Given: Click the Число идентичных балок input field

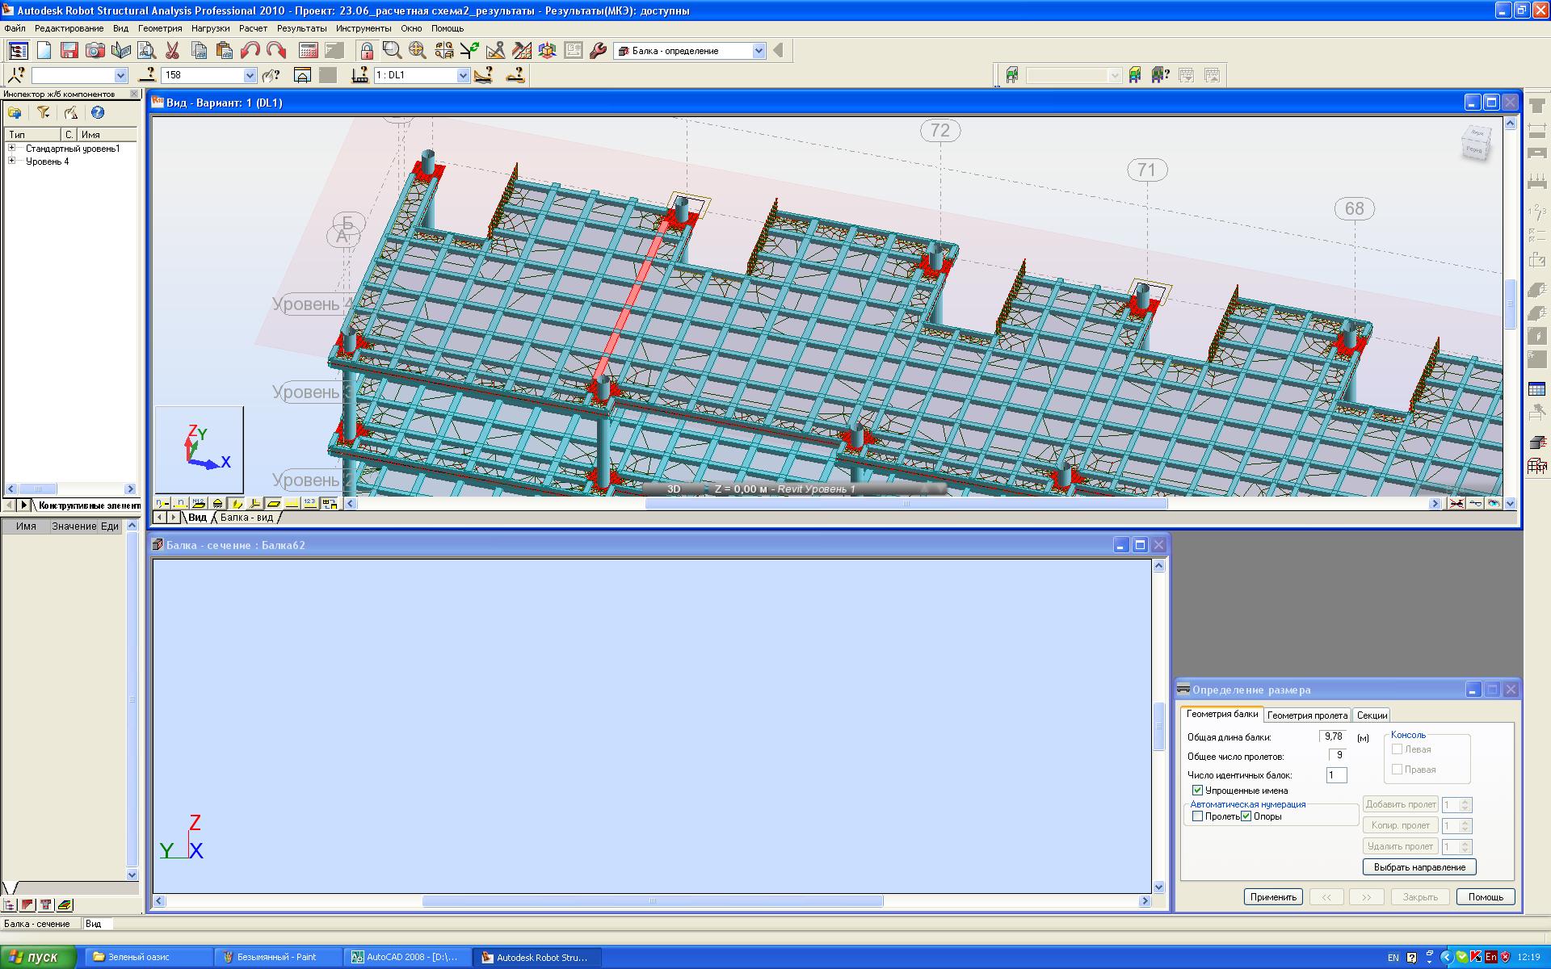Looking at the screenshot, I should [1336, 775].
